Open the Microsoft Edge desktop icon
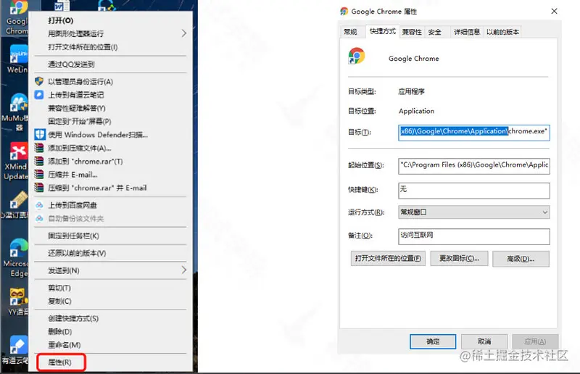The image size is (580, 374). [18, 248]
